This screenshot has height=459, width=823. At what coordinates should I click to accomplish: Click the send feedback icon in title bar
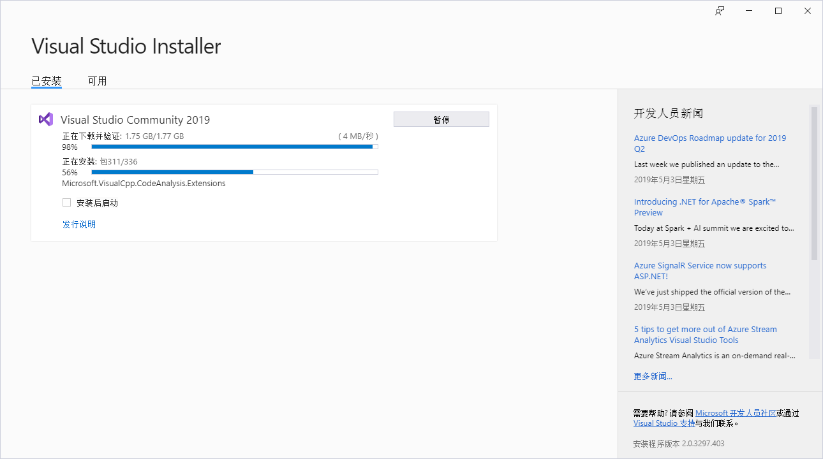tap(720, 11)
